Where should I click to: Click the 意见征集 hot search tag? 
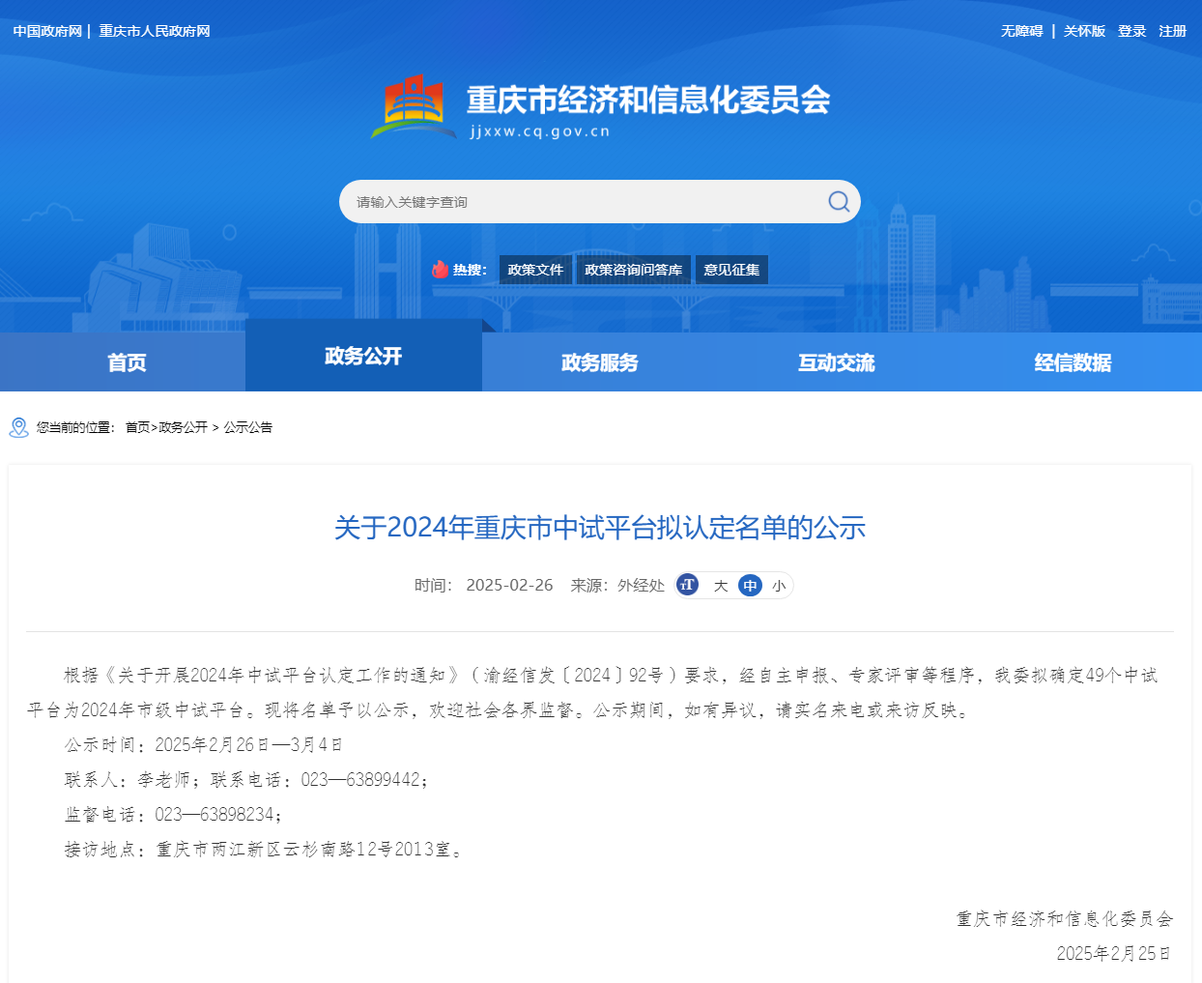point(731,270)
